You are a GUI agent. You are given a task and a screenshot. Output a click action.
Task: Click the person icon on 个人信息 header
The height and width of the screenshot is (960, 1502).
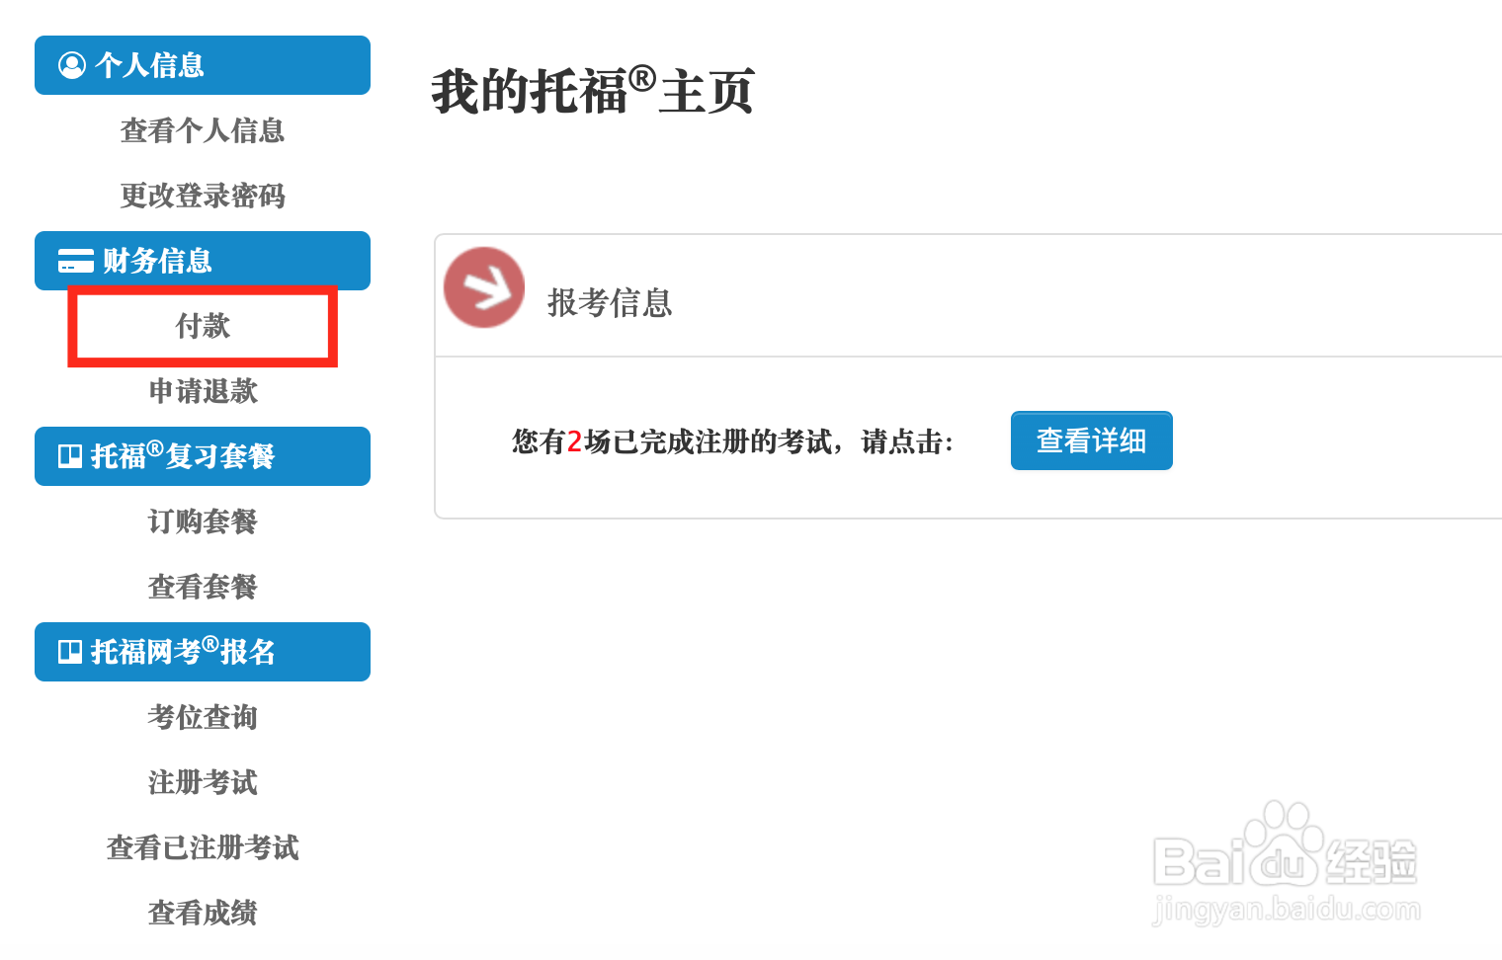70,65
